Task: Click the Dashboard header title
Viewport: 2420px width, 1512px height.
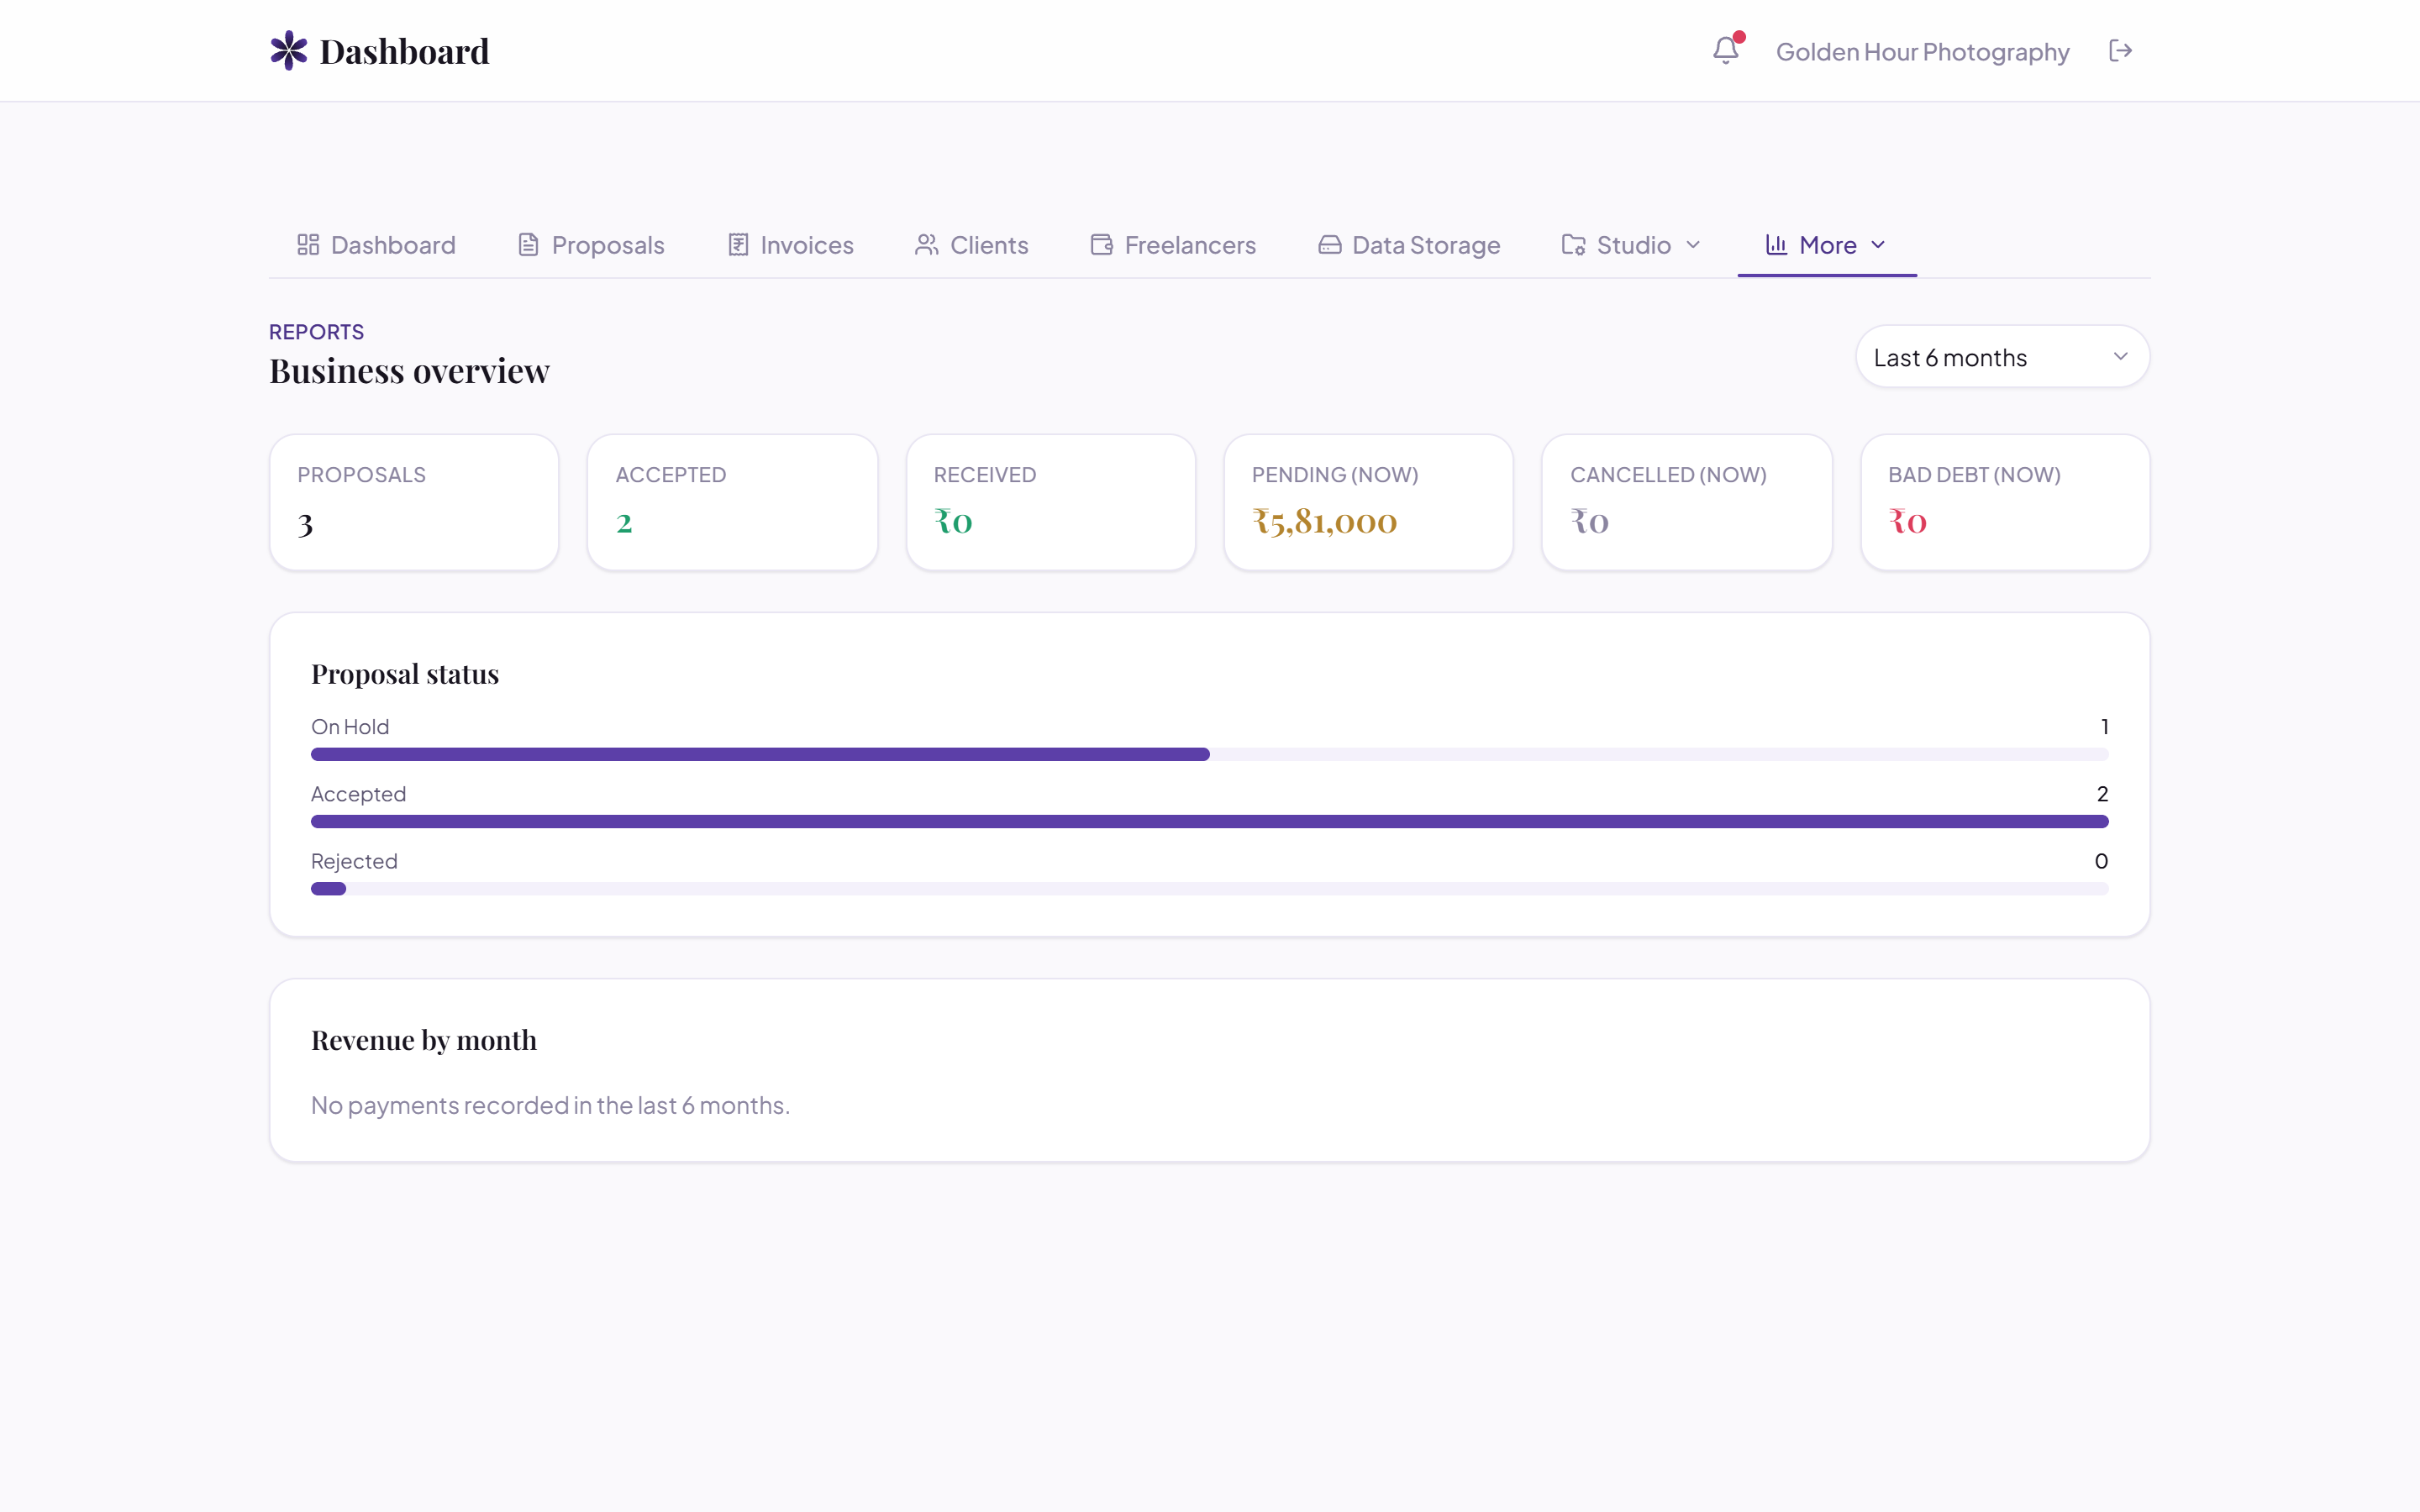Action: pos(404,51)
